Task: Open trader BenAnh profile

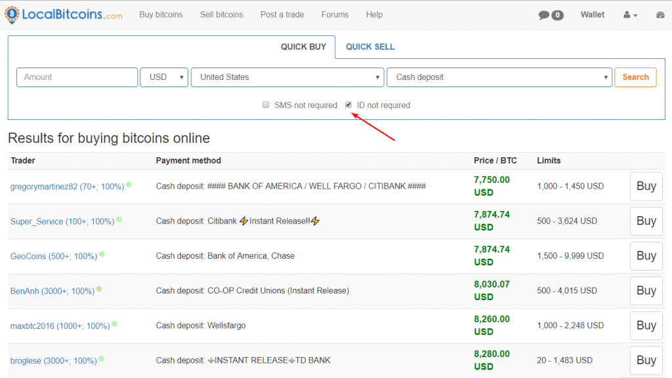Action: (52, 291)
